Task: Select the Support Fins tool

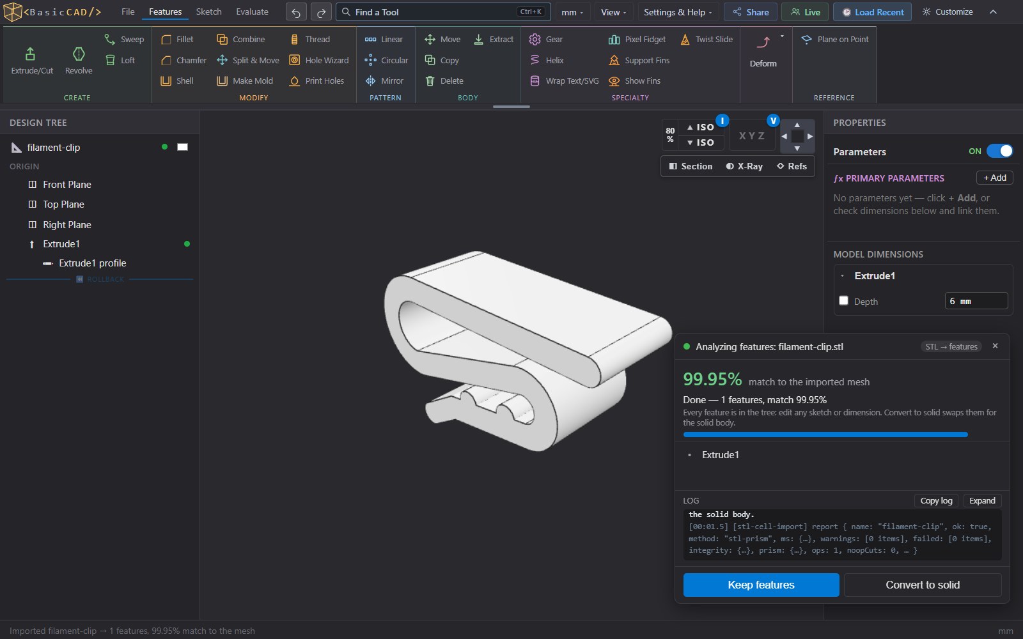Action: [639, 60]
